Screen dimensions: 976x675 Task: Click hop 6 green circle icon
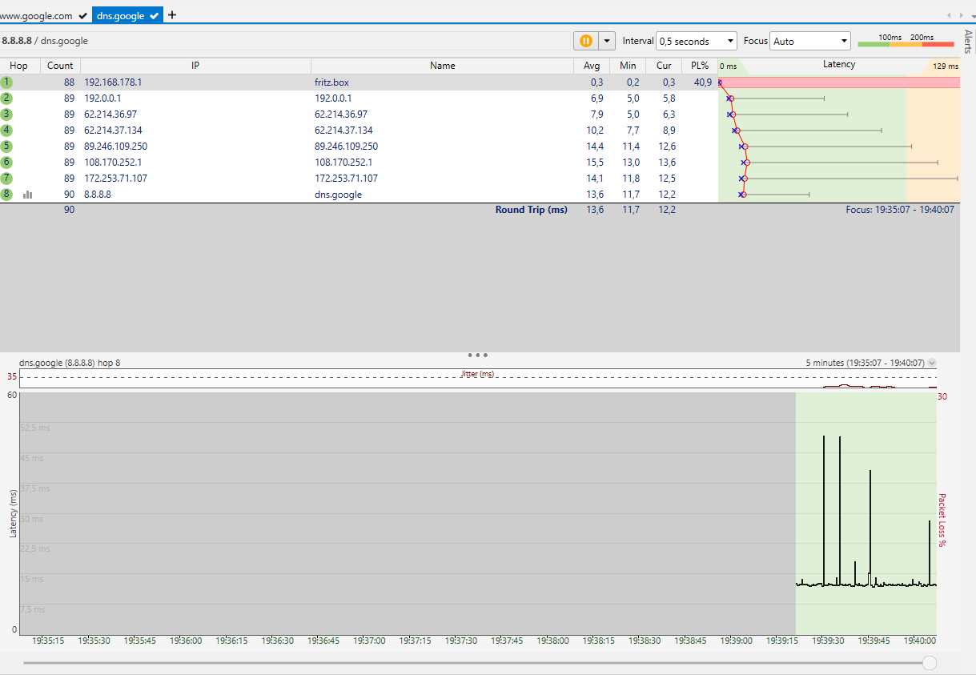coord(6,163)
